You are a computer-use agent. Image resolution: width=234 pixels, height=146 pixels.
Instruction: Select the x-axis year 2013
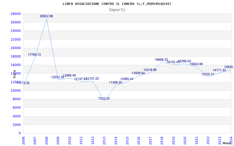point(104,141)
